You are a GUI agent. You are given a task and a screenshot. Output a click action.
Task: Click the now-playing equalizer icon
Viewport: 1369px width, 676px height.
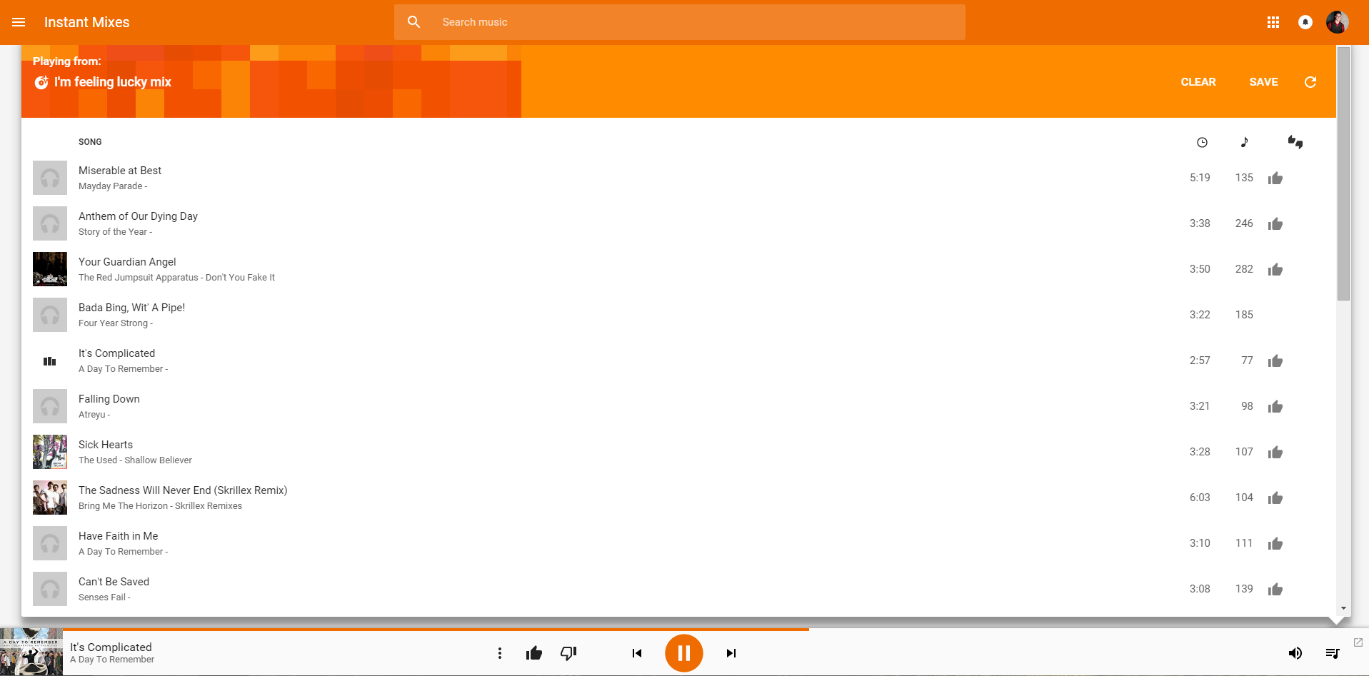pyautogui.click(x=50, y=361)
